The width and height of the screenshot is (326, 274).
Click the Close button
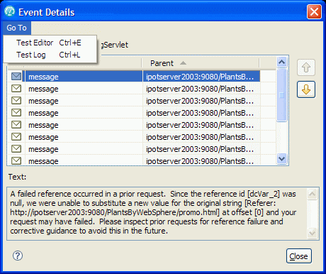(299, 256)
